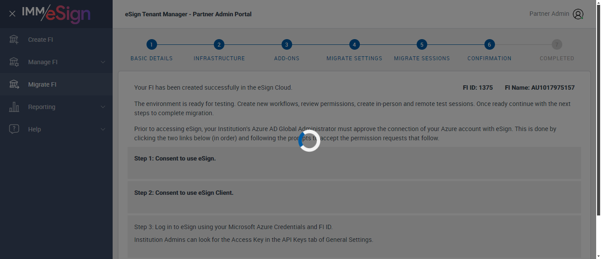Viewport: 601px width, 259px height.
Task: Expand the Manage FI submenu chevron
Action: 103,62
